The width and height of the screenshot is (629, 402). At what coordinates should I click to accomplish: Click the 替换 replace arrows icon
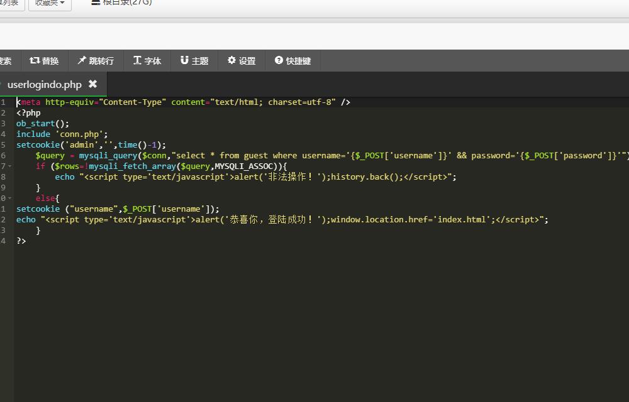pyautogui.click(x=35, y=60)
